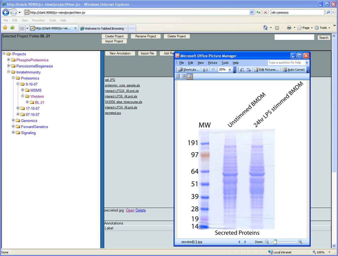Image resolution: width=338 pixels, height=256 pixels.
Task: Open a new blank browser tab
Action: tap(132, 28)
